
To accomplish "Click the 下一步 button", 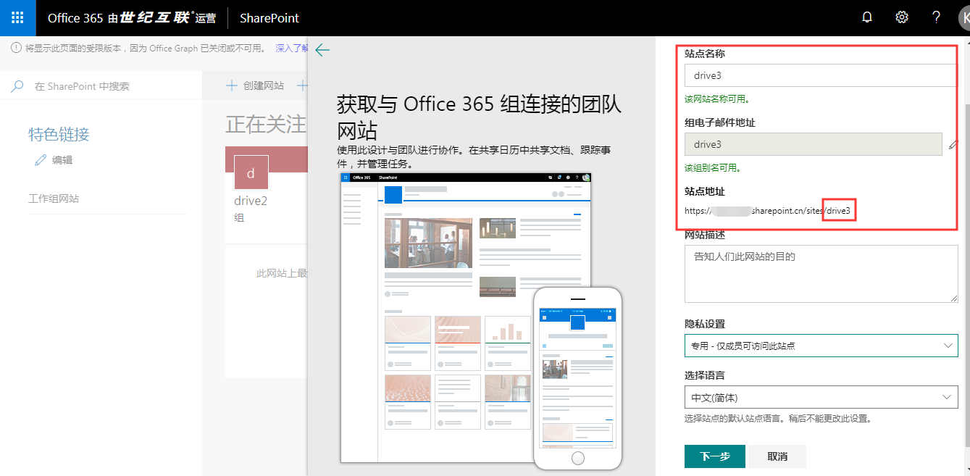I will tap(714, 456).
